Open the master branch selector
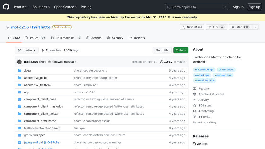 (26, 50)
